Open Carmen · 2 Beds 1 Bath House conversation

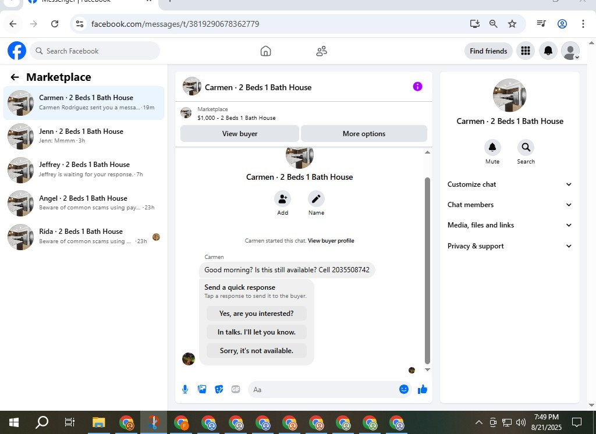pos(84,103)
